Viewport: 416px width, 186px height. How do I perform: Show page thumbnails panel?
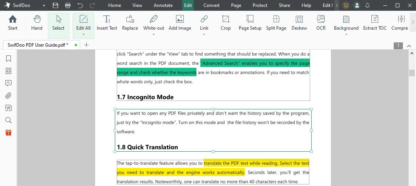(8, 71)
